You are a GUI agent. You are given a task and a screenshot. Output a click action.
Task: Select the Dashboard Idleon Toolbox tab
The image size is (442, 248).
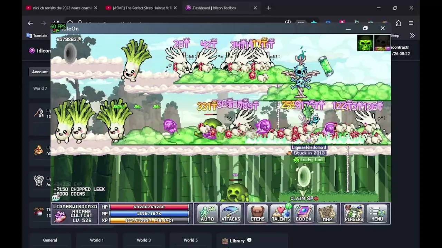[214, 8]
